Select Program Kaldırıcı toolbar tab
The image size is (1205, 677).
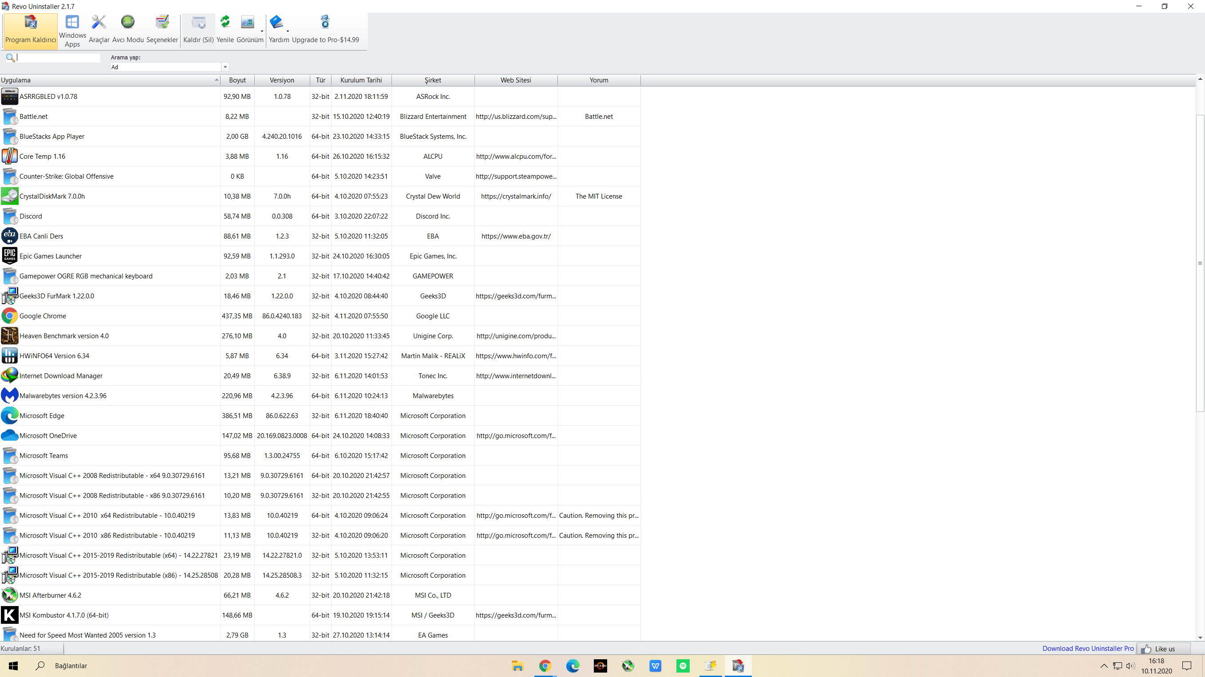point(31,31)
